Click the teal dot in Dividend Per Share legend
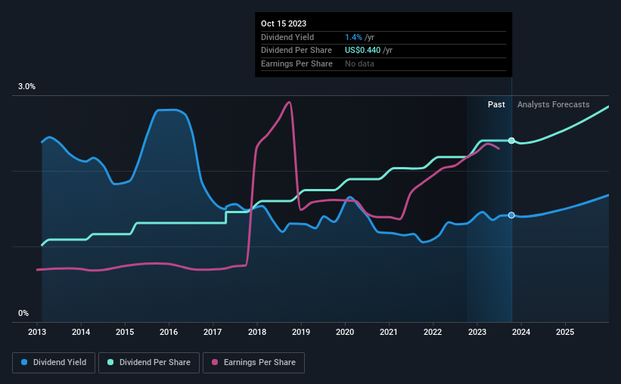 (x=110, y=362)
